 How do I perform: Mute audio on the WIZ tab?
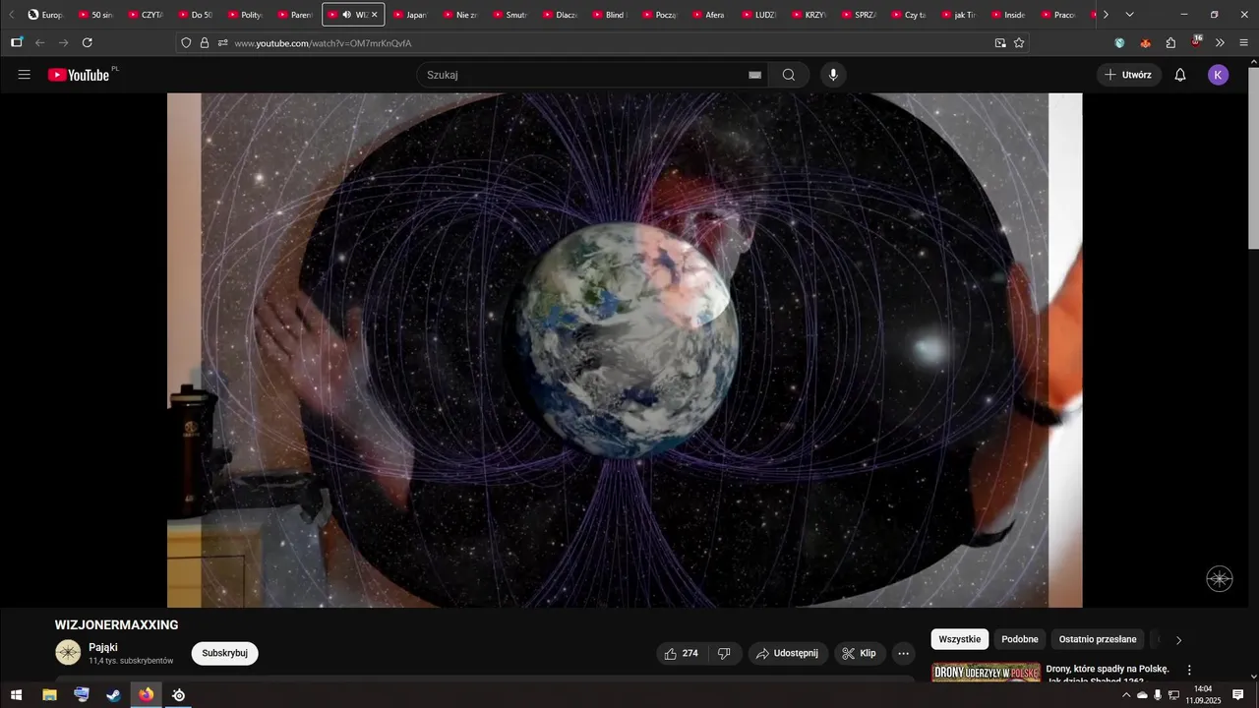pos(346,15)
